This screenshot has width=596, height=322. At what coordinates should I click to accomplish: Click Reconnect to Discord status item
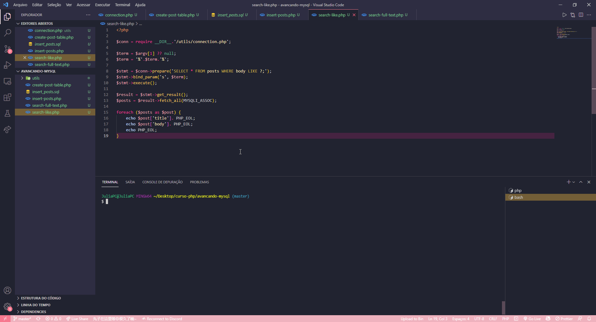coord(162,319)
